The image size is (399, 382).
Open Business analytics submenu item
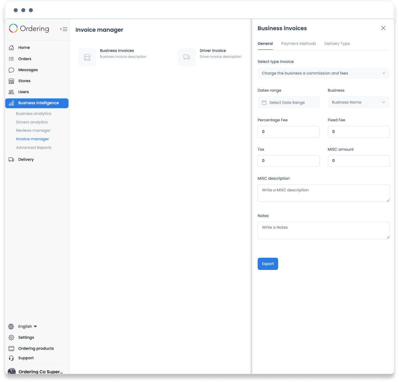(x=34, y=113)
